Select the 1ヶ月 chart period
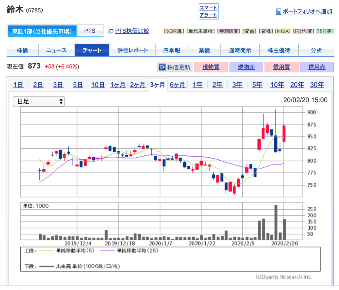This screenshot has width=339, height=290. [x=118, y=85]
